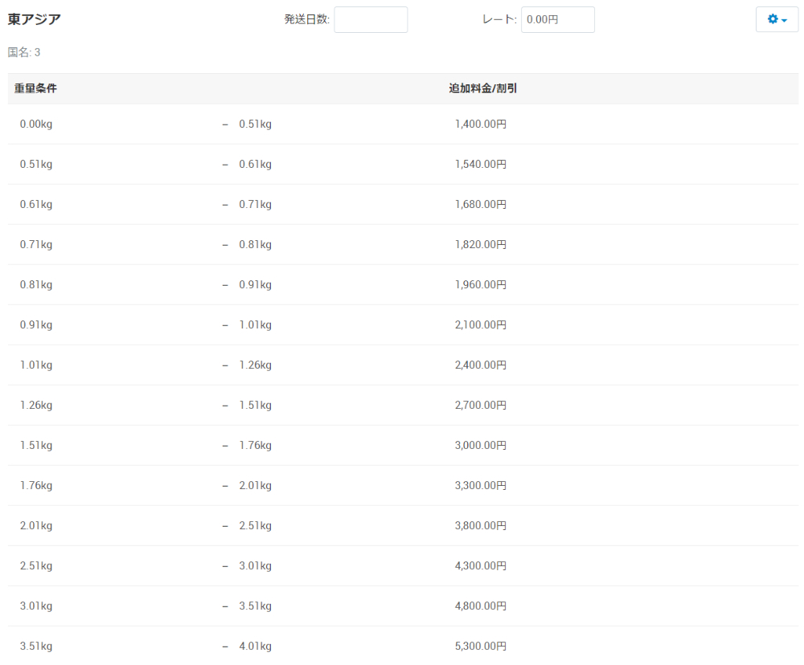Click 3.01kg starting weight in 4,800.00円 row

point(36,606)
